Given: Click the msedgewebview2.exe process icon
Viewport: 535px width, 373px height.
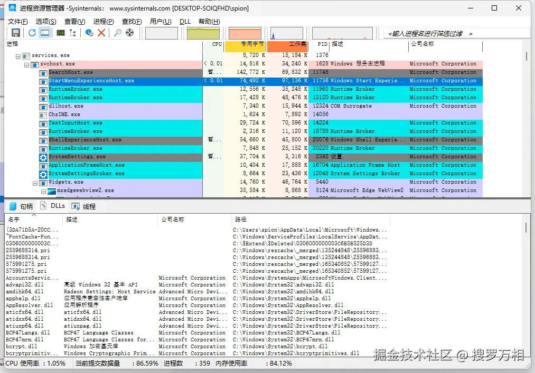Looking at the screenshot, I should 52,192.
